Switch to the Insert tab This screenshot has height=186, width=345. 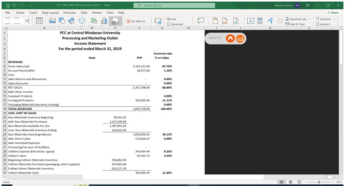click(33, 12)
